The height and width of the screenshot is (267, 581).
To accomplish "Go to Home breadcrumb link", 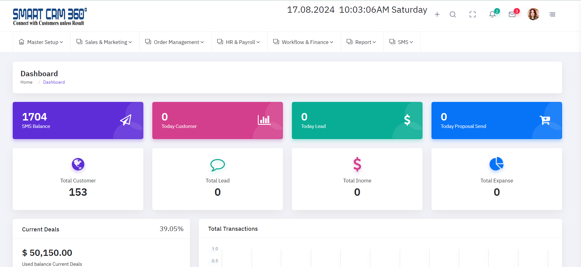I will (26, 82).
